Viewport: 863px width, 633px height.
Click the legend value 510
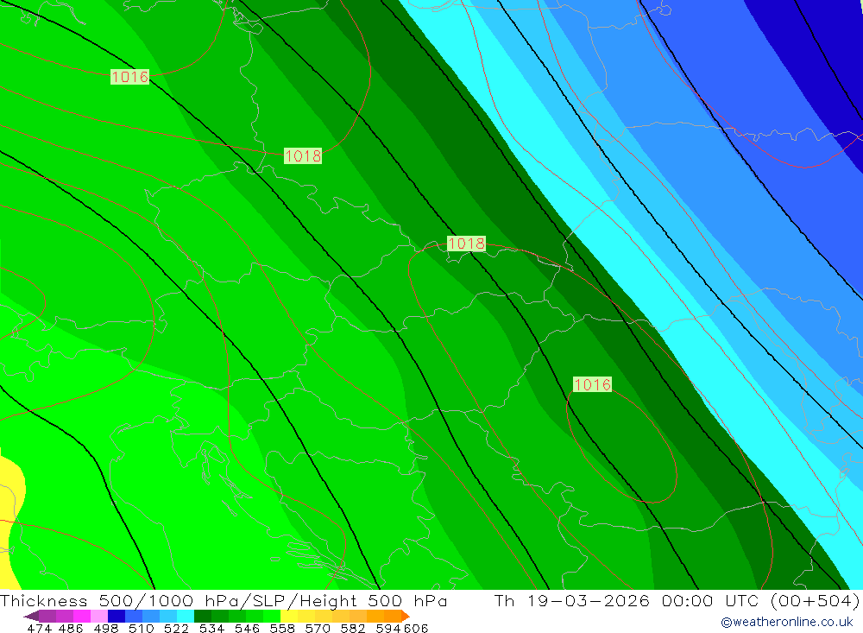point(141,628)
